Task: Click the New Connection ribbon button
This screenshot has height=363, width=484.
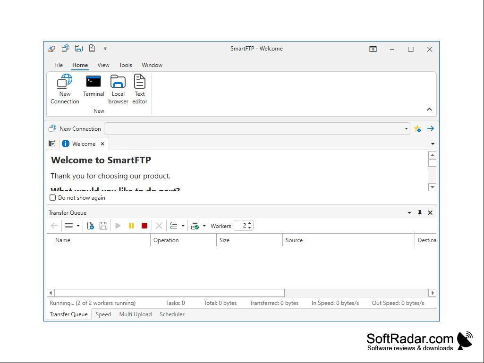Action: click(x=65, y=89)
